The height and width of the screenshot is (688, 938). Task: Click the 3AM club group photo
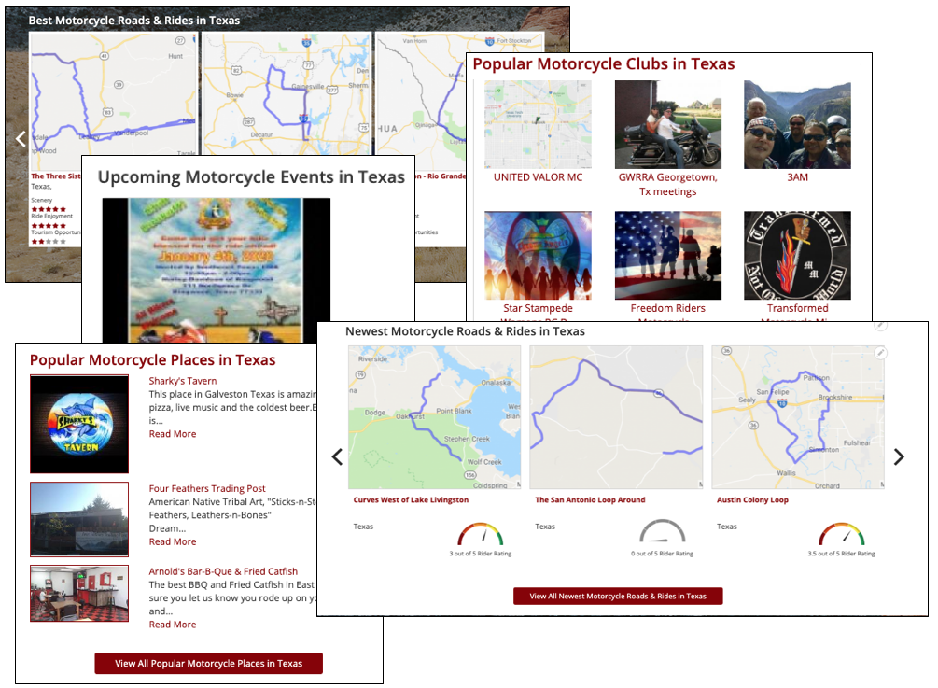coord(797,122)
